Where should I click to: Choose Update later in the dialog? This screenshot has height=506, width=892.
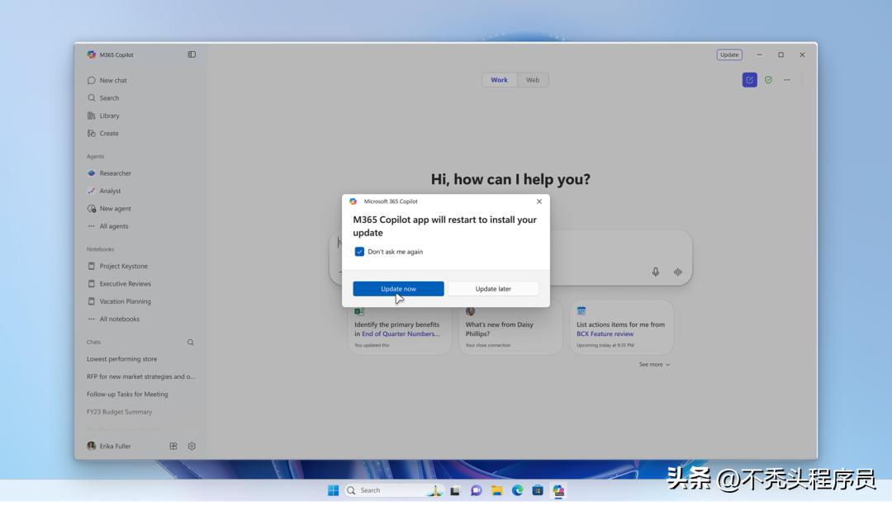(493, 288)
